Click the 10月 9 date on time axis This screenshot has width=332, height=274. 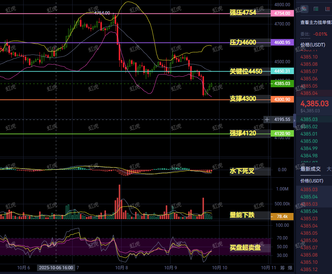click(x=171, y=268)
